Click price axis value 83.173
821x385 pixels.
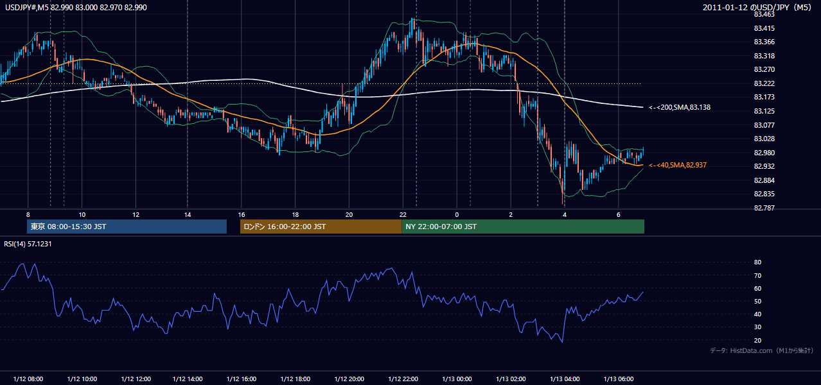(x=764, y=97)
